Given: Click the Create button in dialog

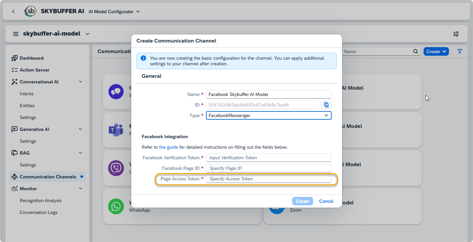Looking at the screenshot, I should click(302, 201).
